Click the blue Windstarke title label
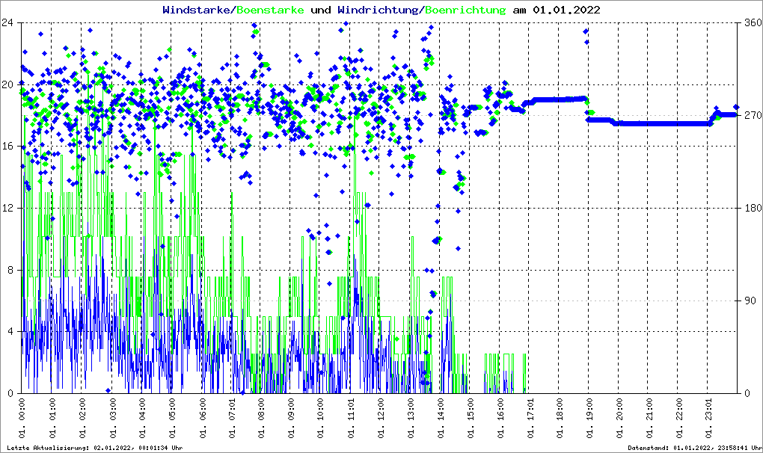Screen dimensions: 763x453 [197, 10]
